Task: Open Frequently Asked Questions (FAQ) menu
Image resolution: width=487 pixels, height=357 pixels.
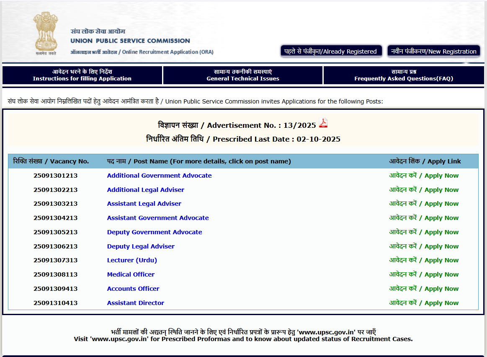Action: (404, 75)
